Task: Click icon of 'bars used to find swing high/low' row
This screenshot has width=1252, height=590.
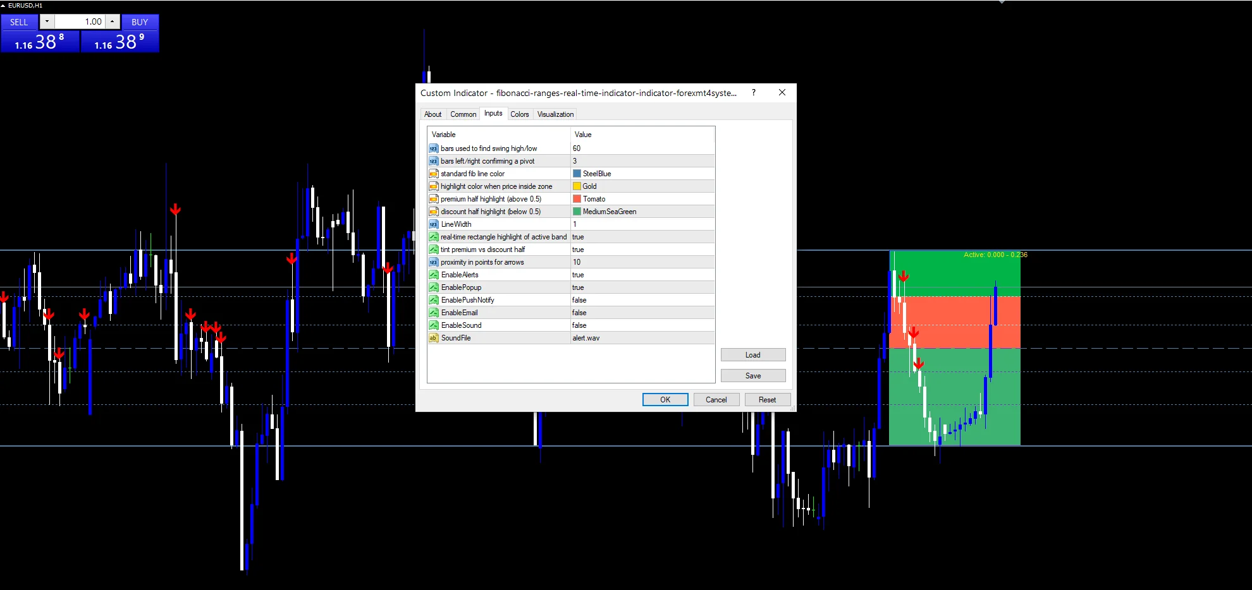Action: point(433,148)
